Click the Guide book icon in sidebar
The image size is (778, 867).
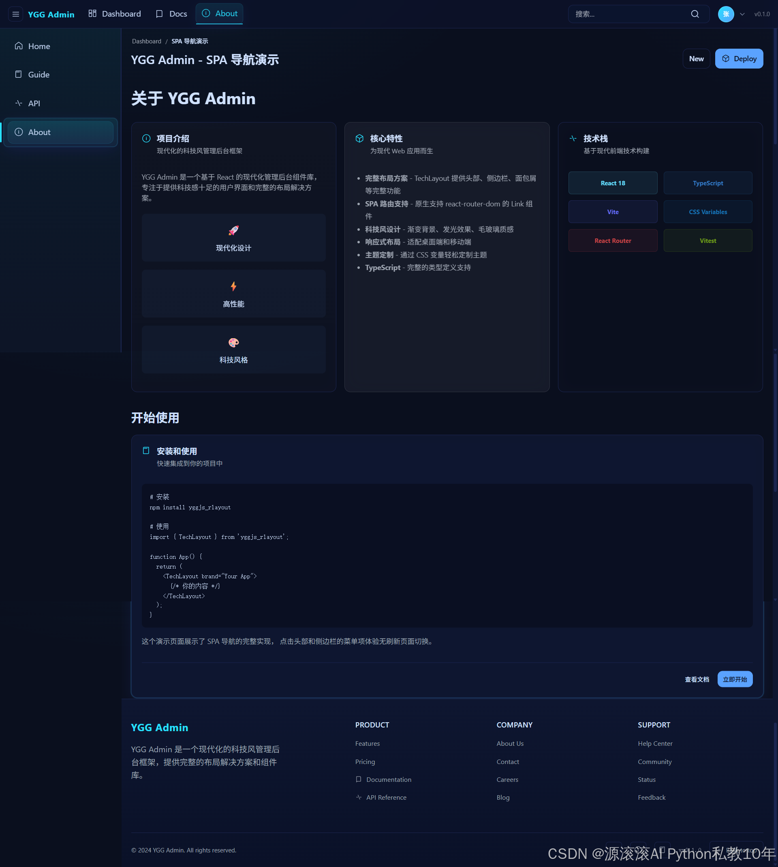[x=18, y=75]
